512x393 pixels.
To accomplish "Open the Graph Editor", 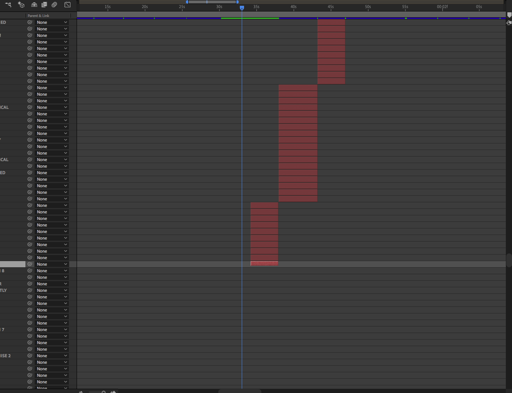I will tap(67, 5).
